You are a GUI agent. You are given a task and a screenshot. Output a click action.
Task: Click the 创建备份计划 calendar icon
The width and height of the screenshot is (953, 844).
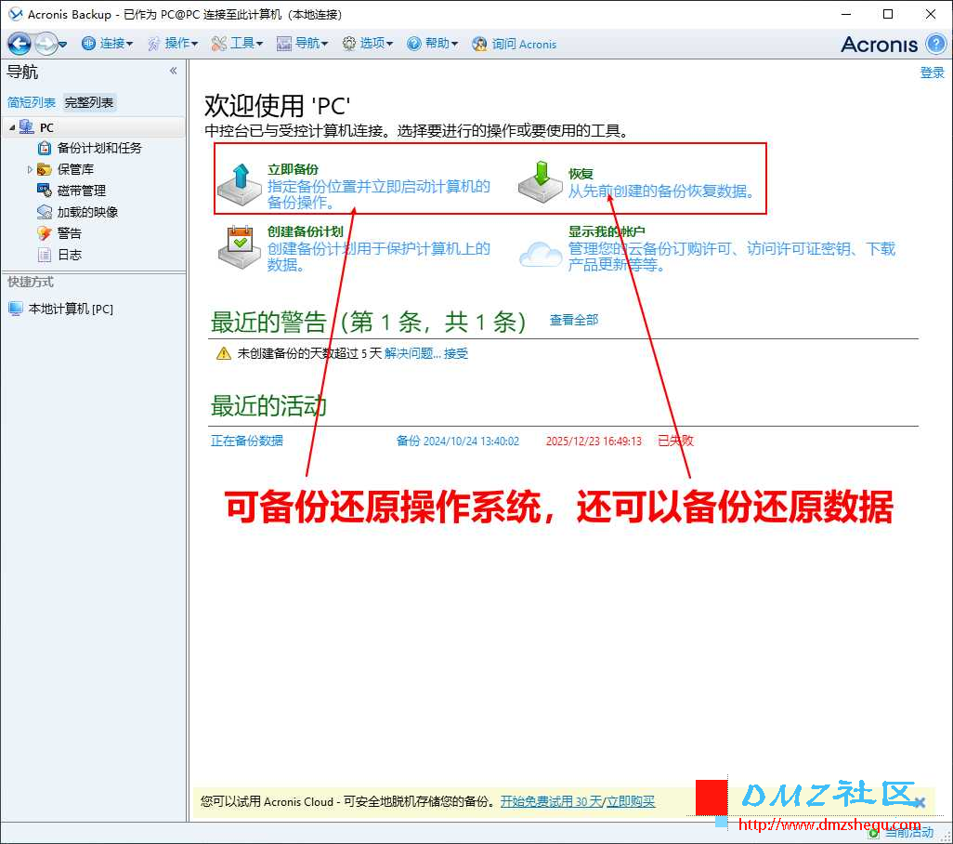pyautogui.click(x=240, y=246)
